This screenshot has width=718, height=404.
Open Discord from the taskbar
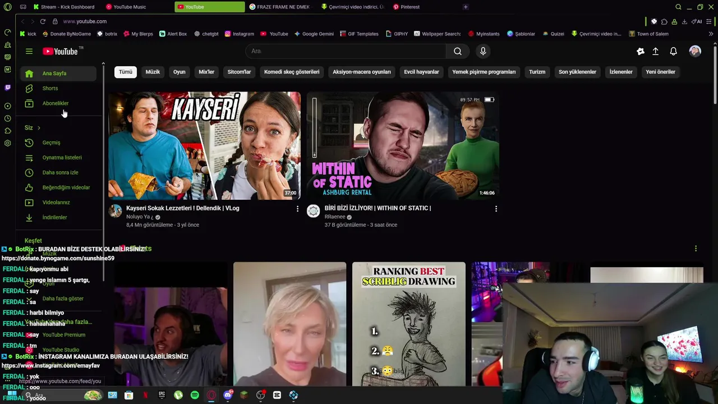click(x=228, y=395)
